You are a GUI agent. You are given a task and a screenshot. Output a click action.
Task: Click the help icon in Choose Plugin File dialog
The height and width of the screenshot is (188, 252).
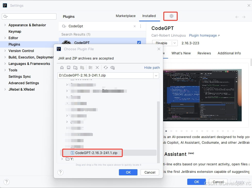pos(60,172)
